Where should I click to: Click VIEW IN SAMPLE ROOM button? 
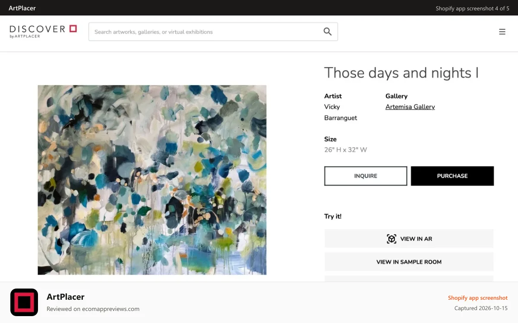pos(409,262)
